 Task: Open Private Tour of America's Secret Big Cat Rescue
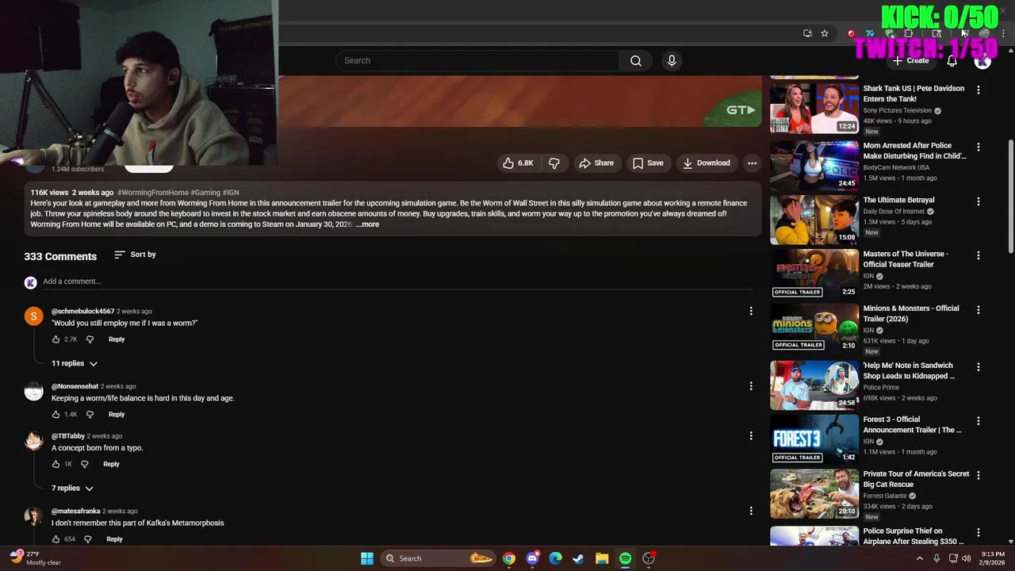coord(916,479)
